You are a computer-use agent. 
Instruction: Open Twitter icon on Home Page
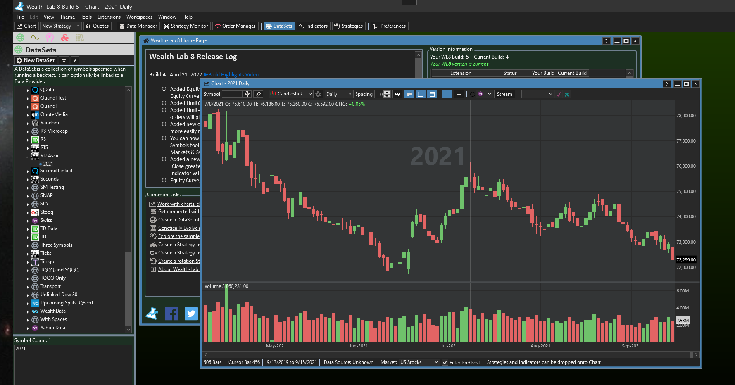point(191,314)
